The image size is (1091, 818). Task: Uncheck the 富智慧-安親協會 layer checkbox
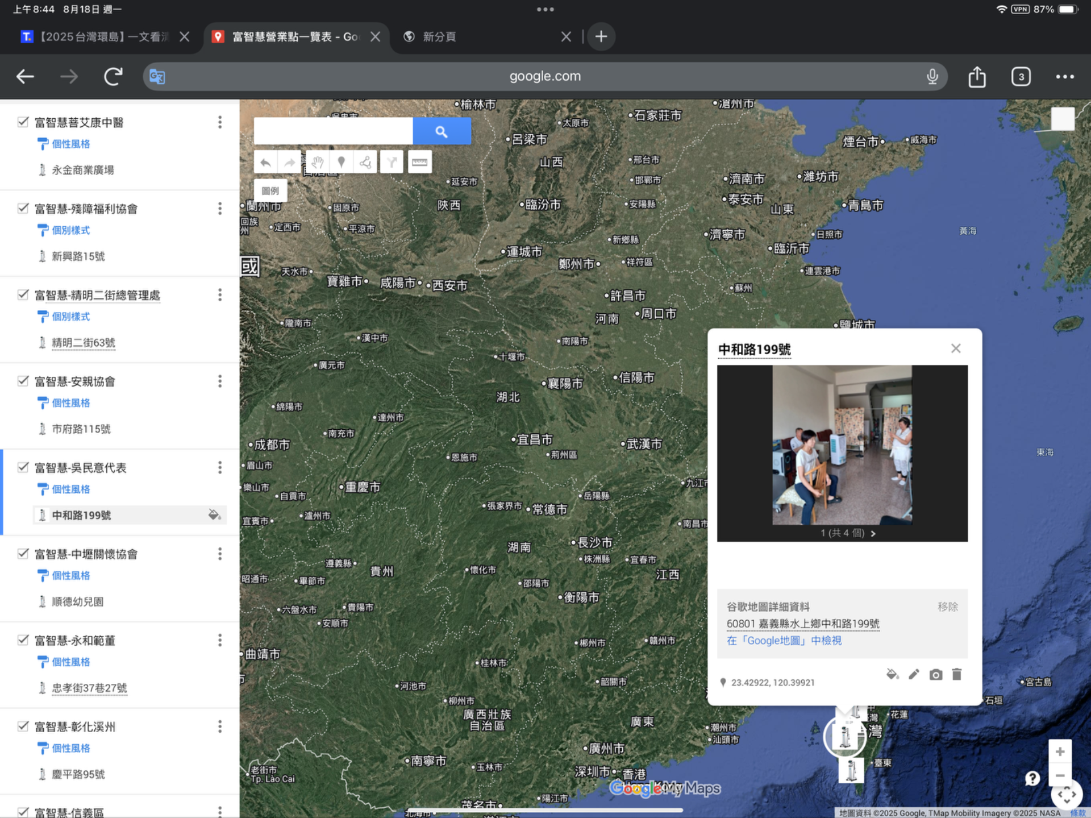click(x=23, y=381)
